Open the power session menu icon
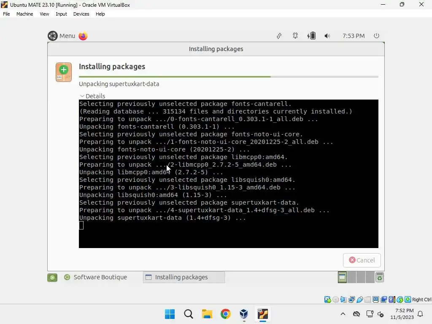Image resolution: width=432 pixels, height=324 pixels. click(x=376, y=36)
